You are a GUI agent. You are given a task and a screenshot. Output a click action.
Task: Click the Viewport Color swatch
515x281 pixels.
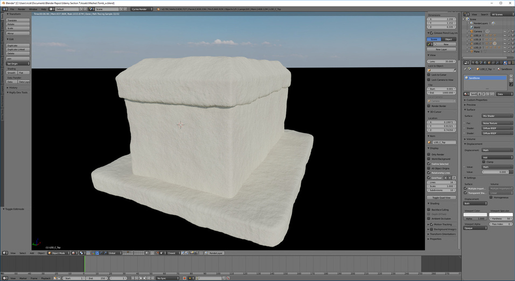(475, 214)
